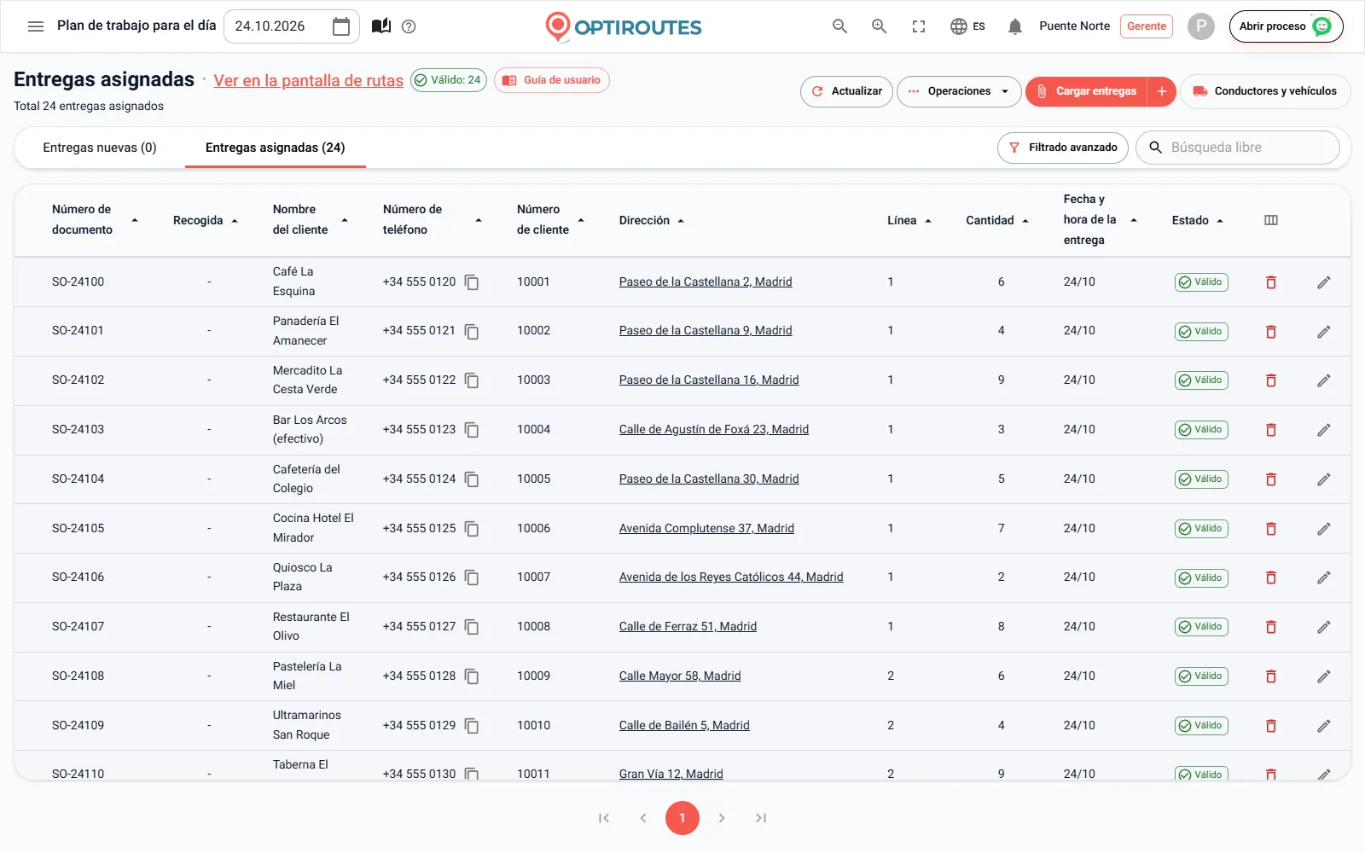Image resolution: width=1365 pixels, height=853 pixels.
Task: Click the map view icon
Action: [381, 26]
